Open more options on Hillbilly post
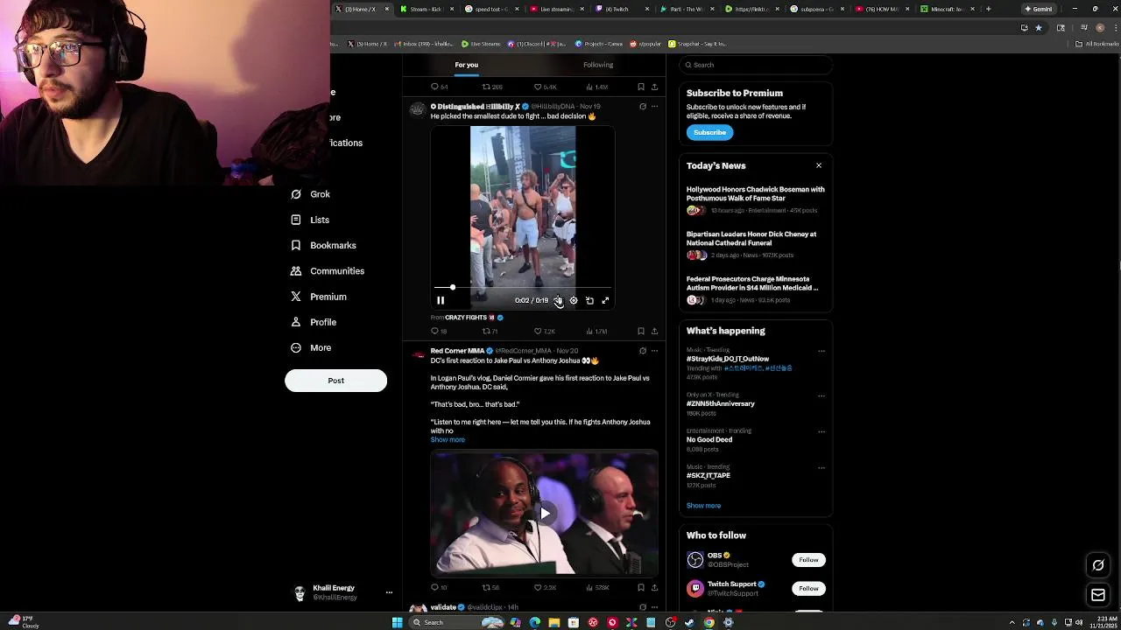The image size is (1121, 630). pyautogui.click(x=654, y=107)
